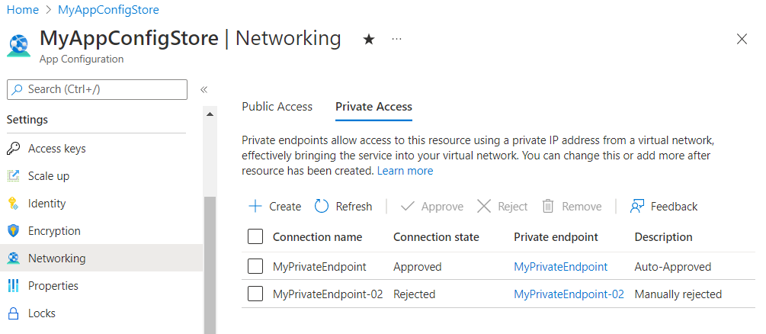Click the Scale up icon in sidebar
Image resolution: width=766 pixels, height=334 pixels.
13,176
